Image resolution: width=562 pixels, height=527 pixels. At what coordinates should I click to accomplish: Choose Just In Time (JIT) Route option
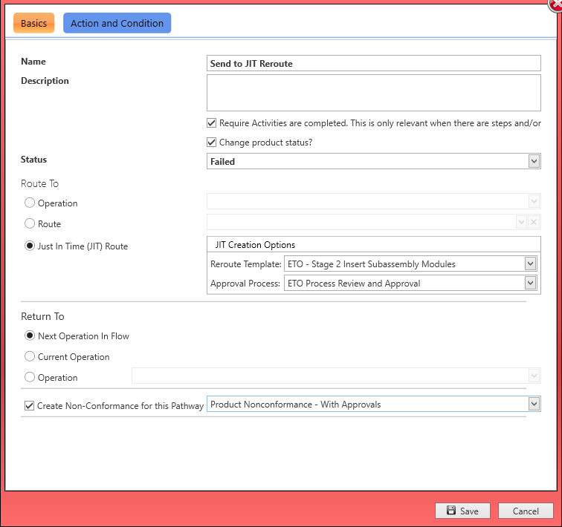(30, 246)
